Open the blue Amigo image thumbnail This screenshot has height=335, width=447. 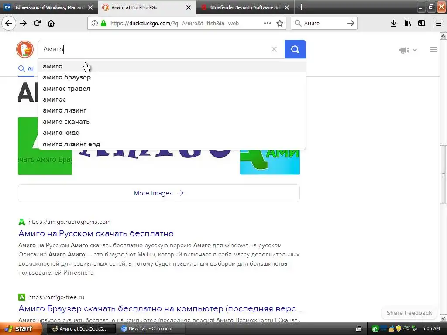pyautogui.click(x=270, y=162)
